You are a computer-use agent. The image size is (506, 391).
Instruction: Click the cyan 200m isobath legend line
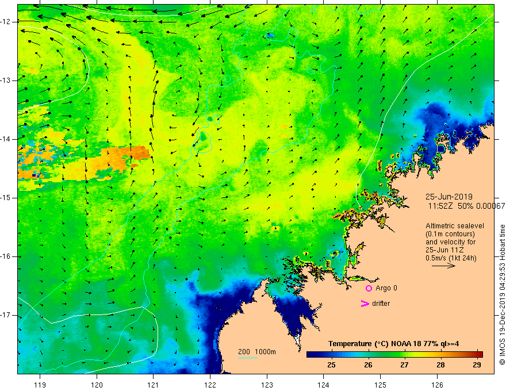pyautogui.click(x=247, y=358)
